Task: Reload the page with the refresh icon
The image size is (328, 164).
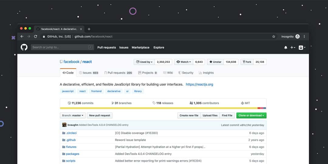Action: pos(36,36)
